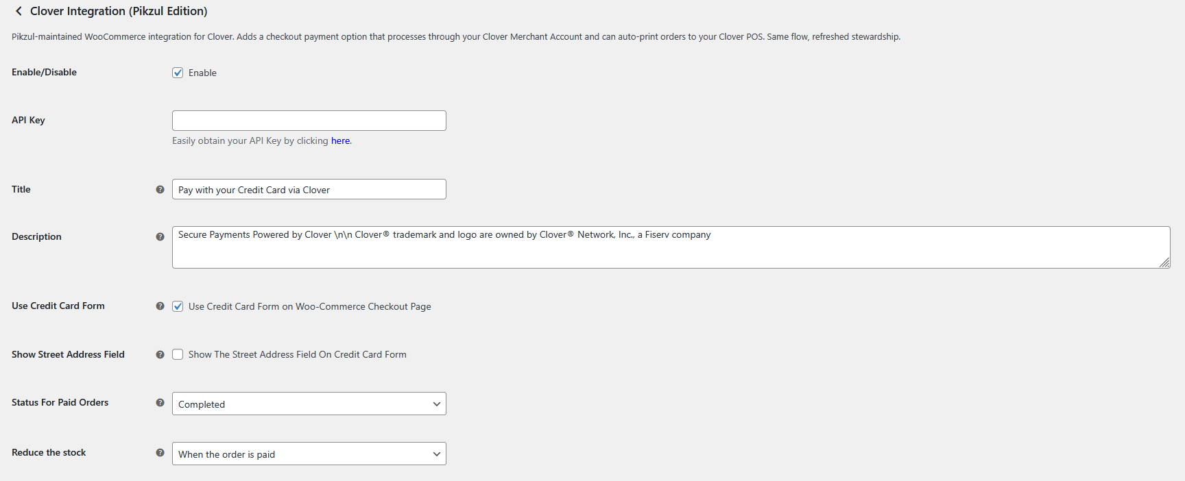This screenshot has width=1185, height=481.
Task: Click inside the API Key input field
Action: (309, 120)
